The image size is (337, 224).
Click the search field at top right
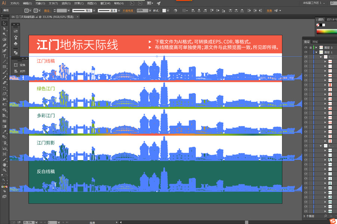[333, 3]
